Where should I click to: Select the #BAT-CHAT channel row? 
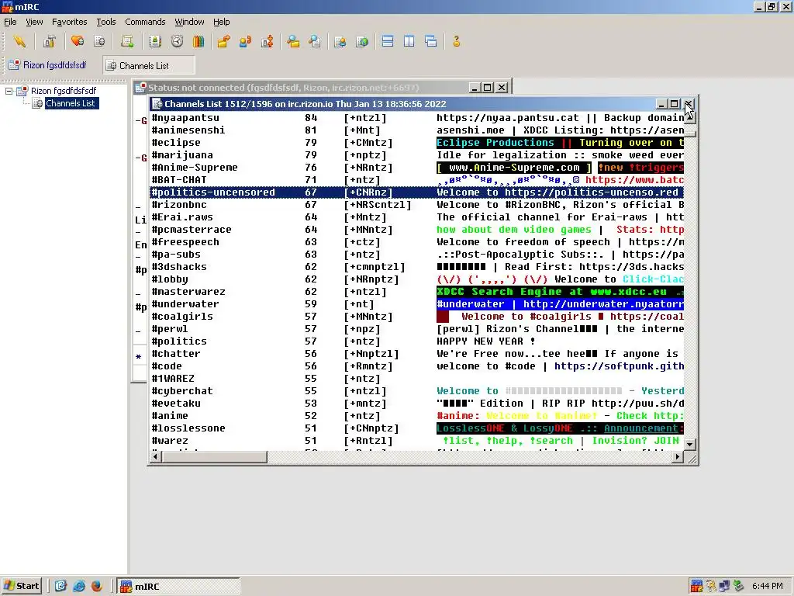(417, 180)
